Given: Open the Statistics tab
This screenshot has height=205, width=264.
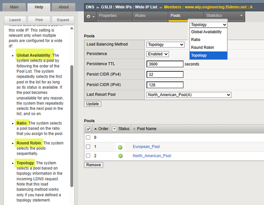Looking at the screenshot, I should coord(220,15).
